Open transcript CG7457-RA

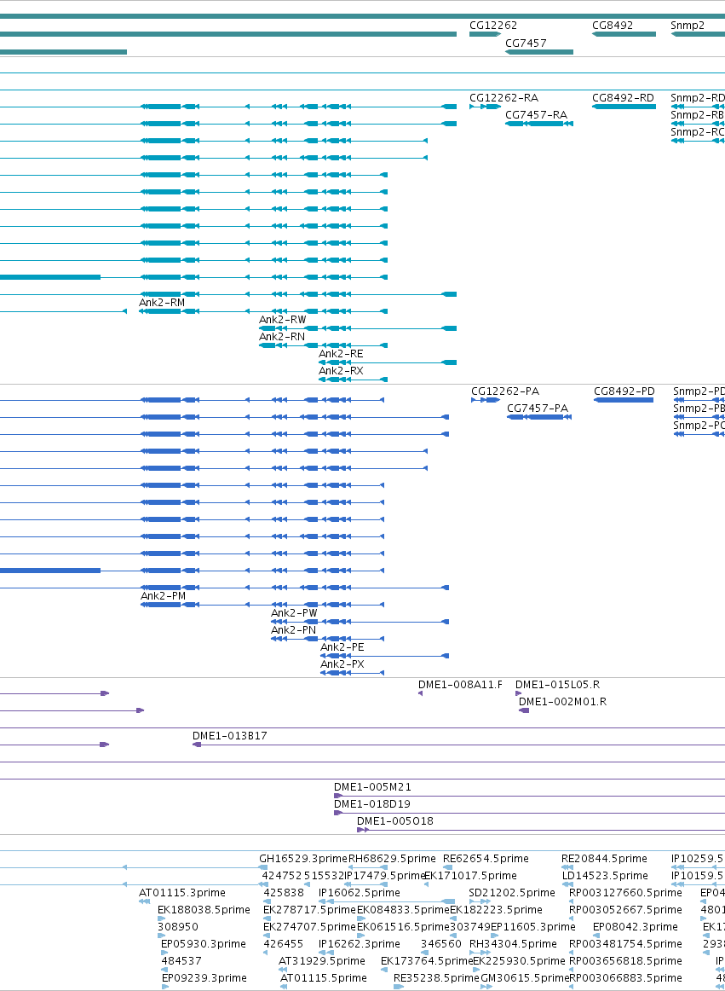tap(536, 115)
